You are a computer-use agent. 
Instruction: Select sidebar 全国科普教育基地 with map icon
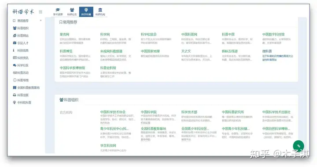pos(26,88)
